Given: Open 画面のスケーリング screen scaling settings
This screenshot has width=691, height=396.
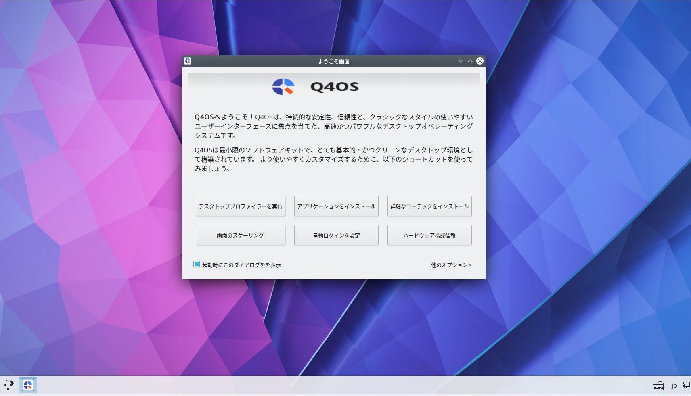Looking at the screenshot, I should [x=241, y=235].
